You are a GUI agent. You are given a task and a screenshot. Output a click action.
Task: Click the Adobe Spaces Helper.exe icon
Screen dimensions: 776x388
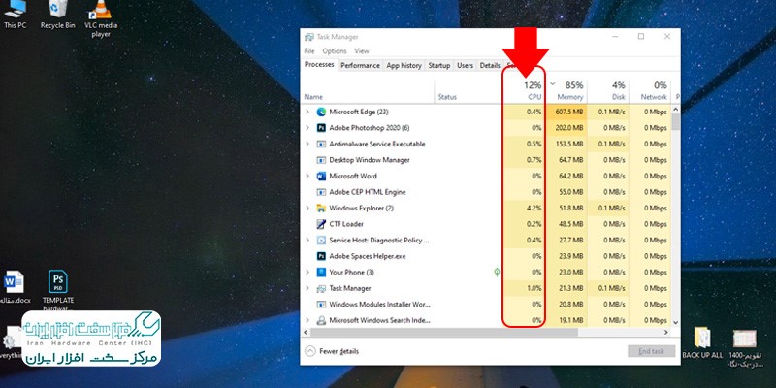click(321, 256)
